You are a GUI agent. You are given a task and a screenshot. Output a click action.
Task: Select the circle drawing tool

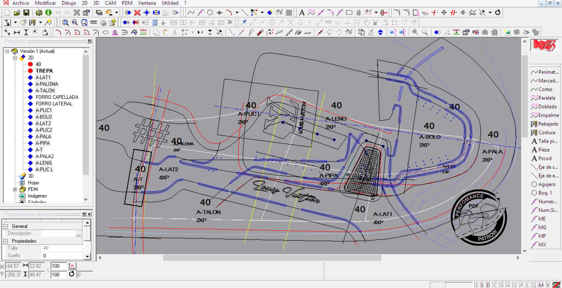click(x=210, y=13)
